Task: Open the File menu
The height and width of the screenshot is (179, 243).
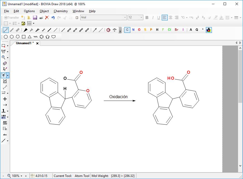Action: [6, 11]
